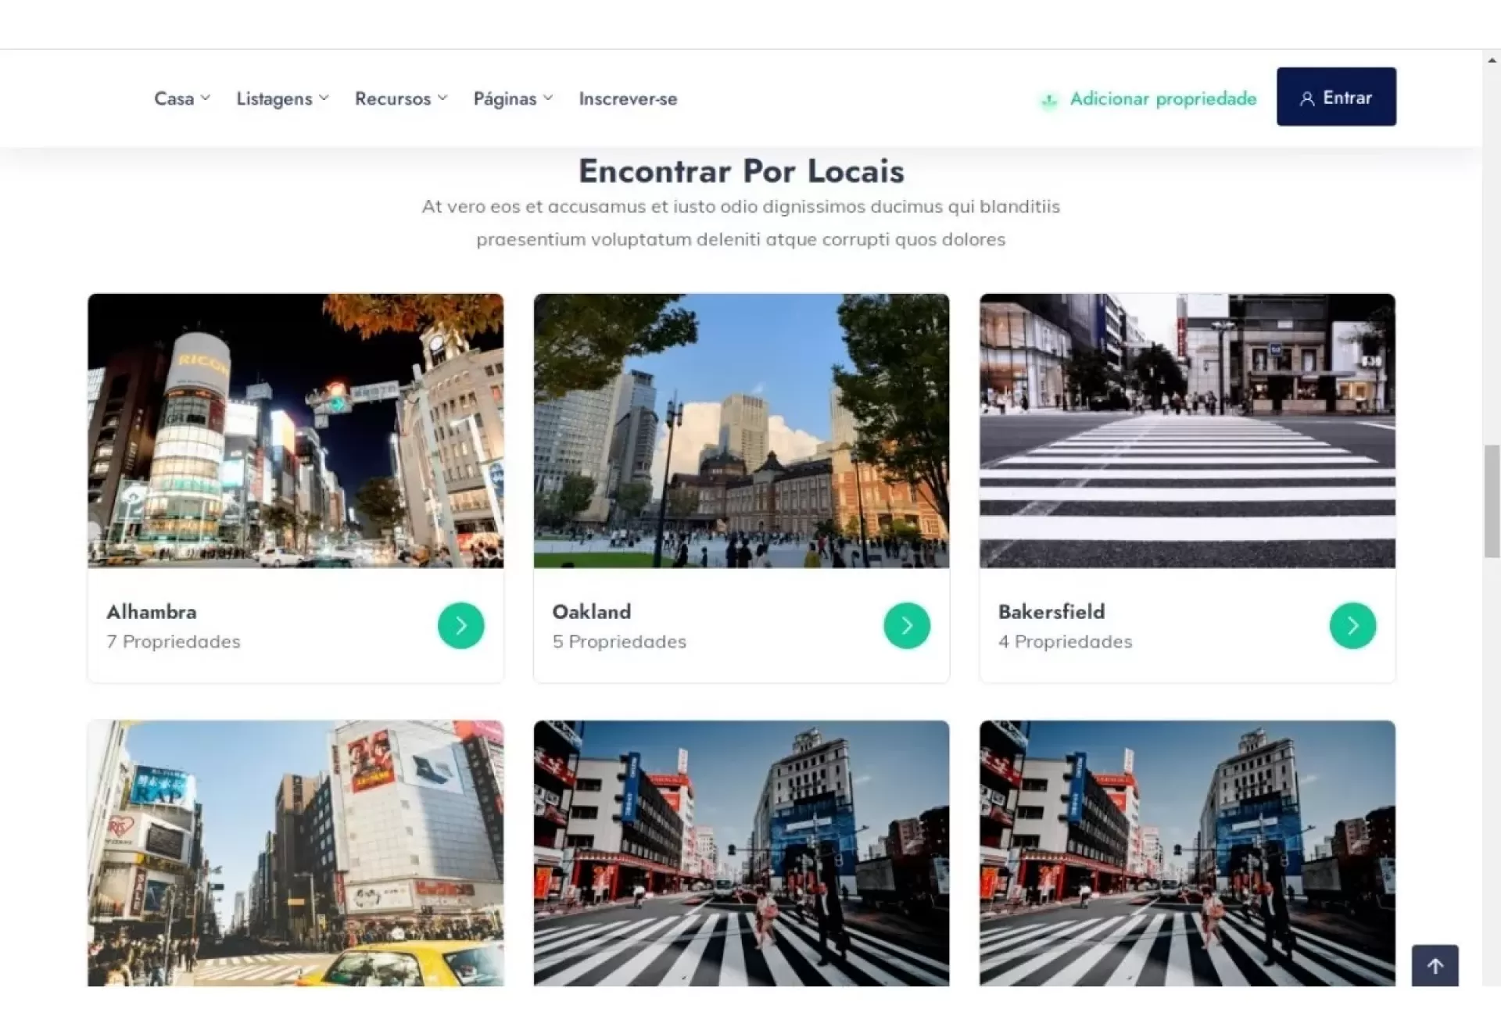
Task: Click the green arrow on Oakland card
Action: [x=906, y=625]
